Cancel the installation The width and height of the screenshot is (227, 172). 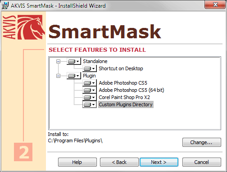[x=202, y=162]
